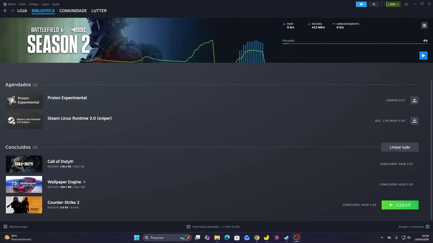The width and height of the screenshot is (433, 243).
Task: Open the Steam announcements megaphone button
Action: [x=361, y=4]
